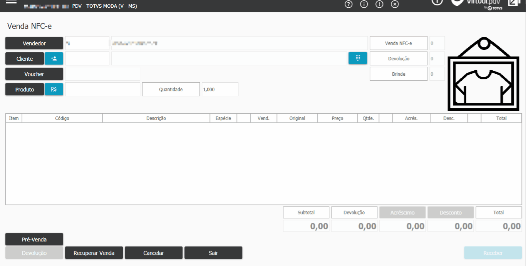Click the add new client icon

click(x=54, y=58)
